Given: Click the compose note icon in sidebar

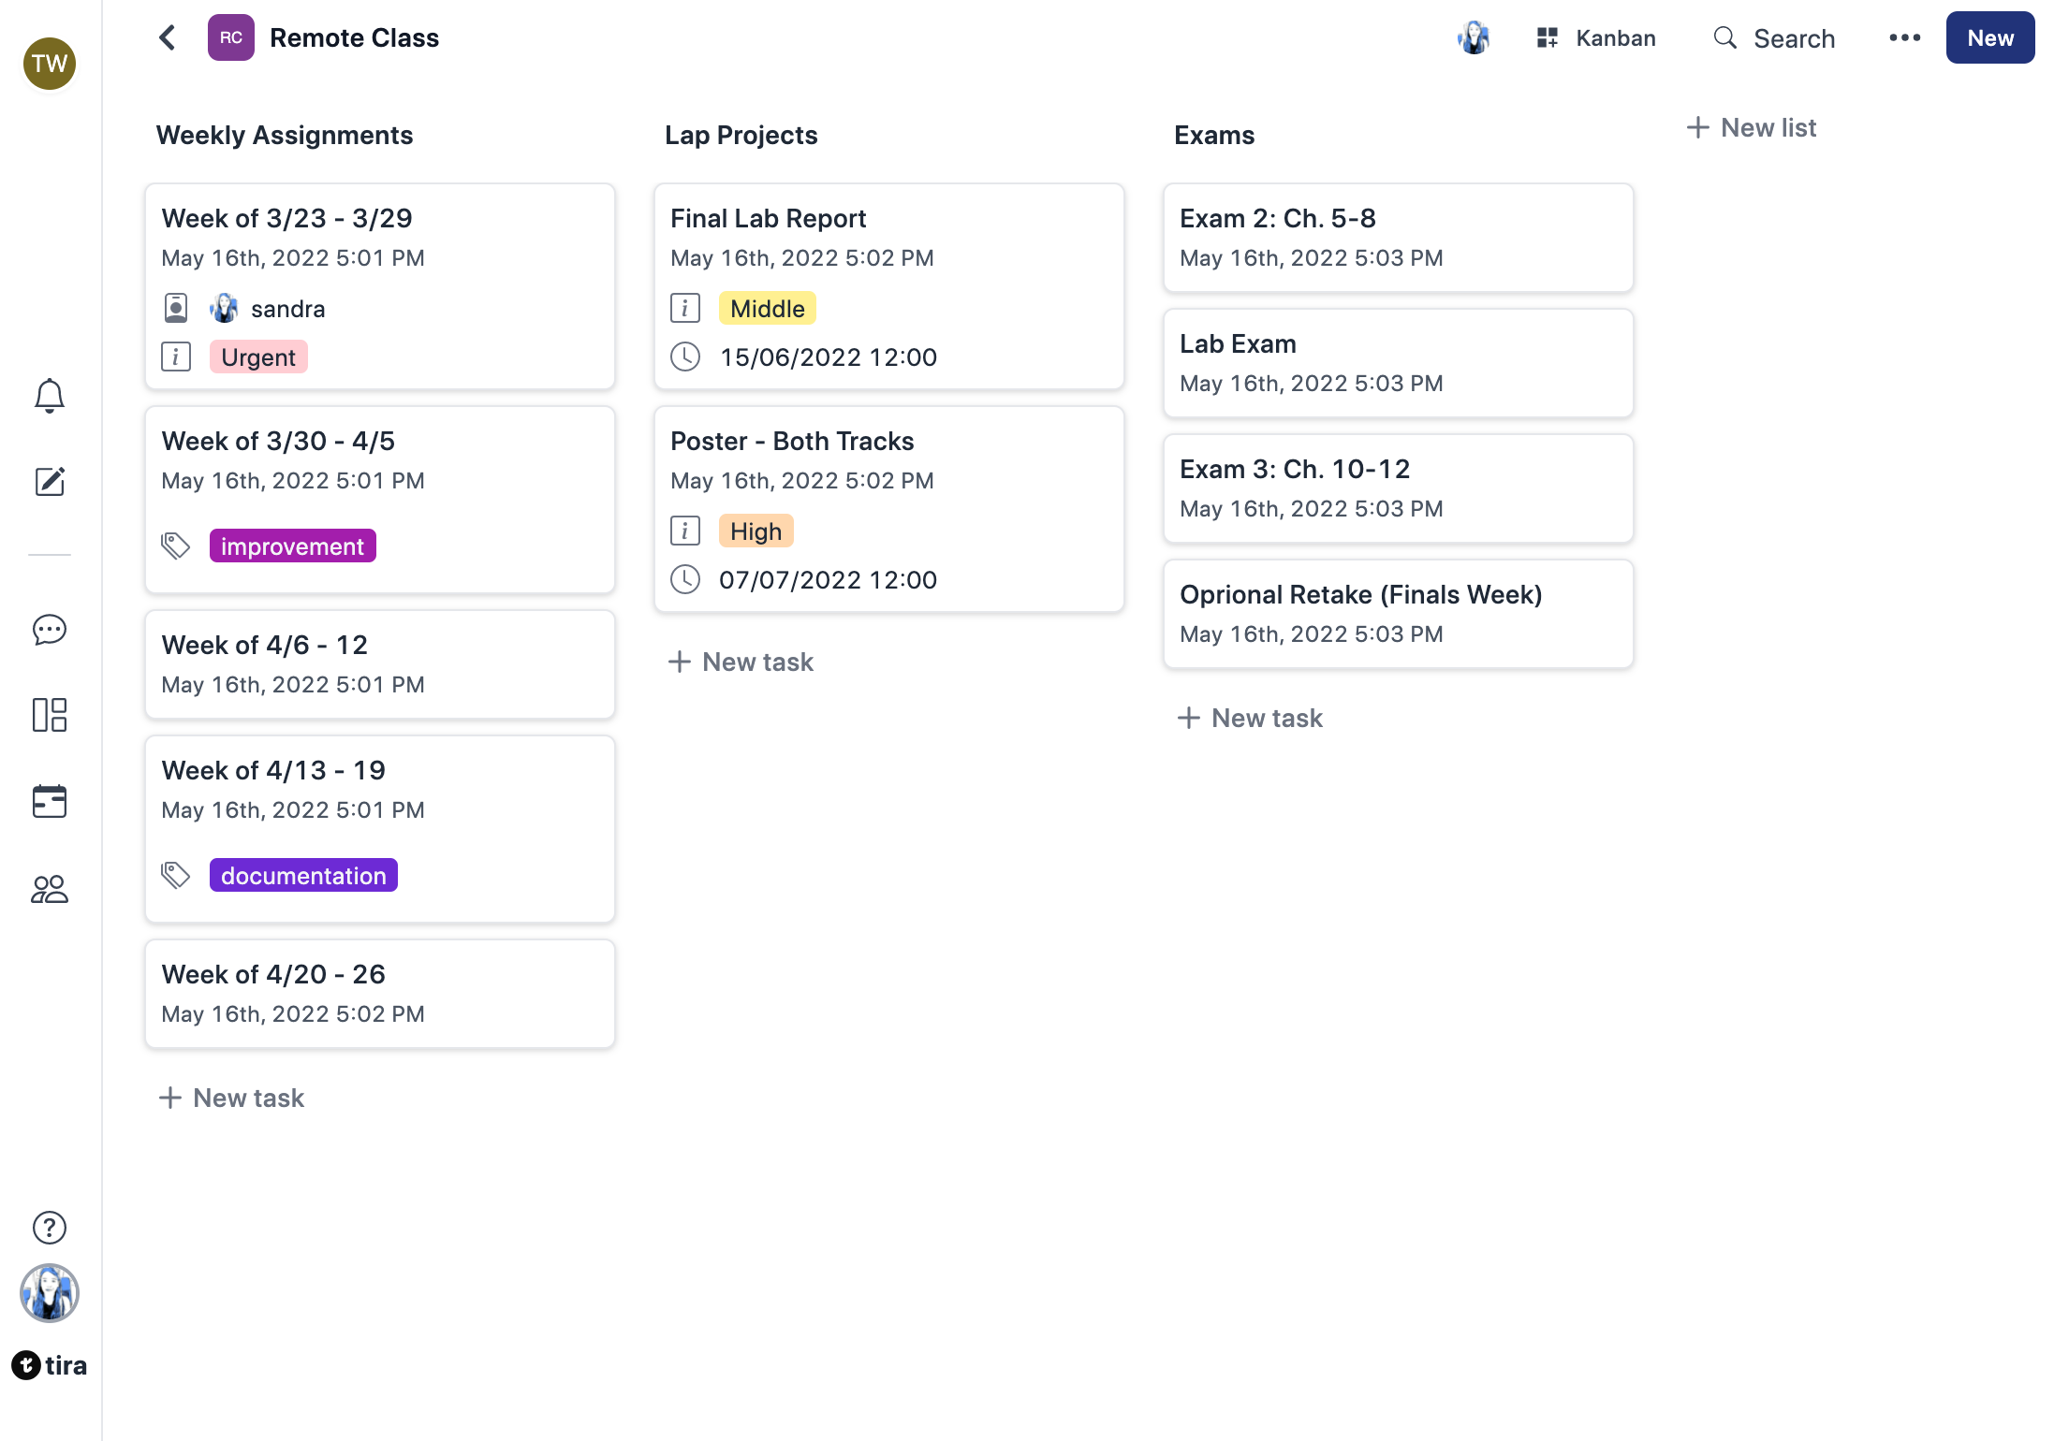Looking at the screenshot, I should (50, 482).
